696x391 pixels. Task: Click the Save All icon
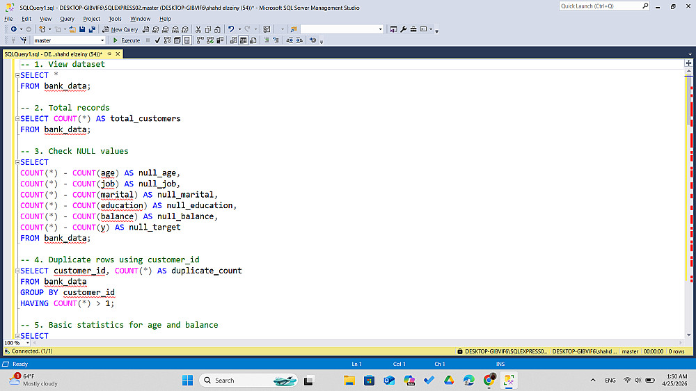click(x=92, y=29)
